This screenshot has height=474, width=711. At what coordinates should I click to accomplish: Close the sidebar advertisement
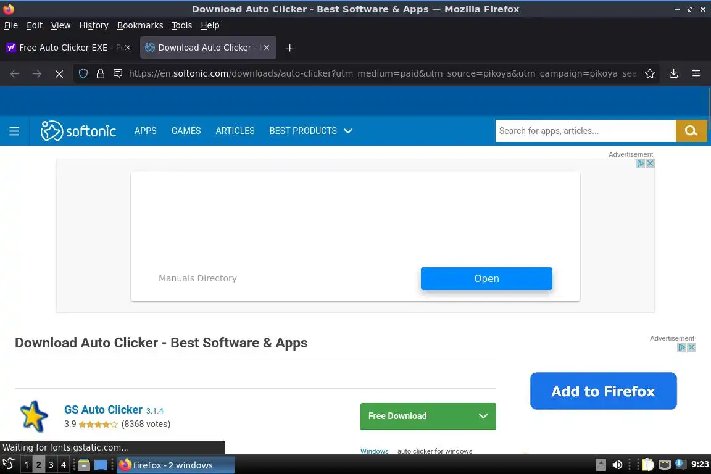[691, 347]
